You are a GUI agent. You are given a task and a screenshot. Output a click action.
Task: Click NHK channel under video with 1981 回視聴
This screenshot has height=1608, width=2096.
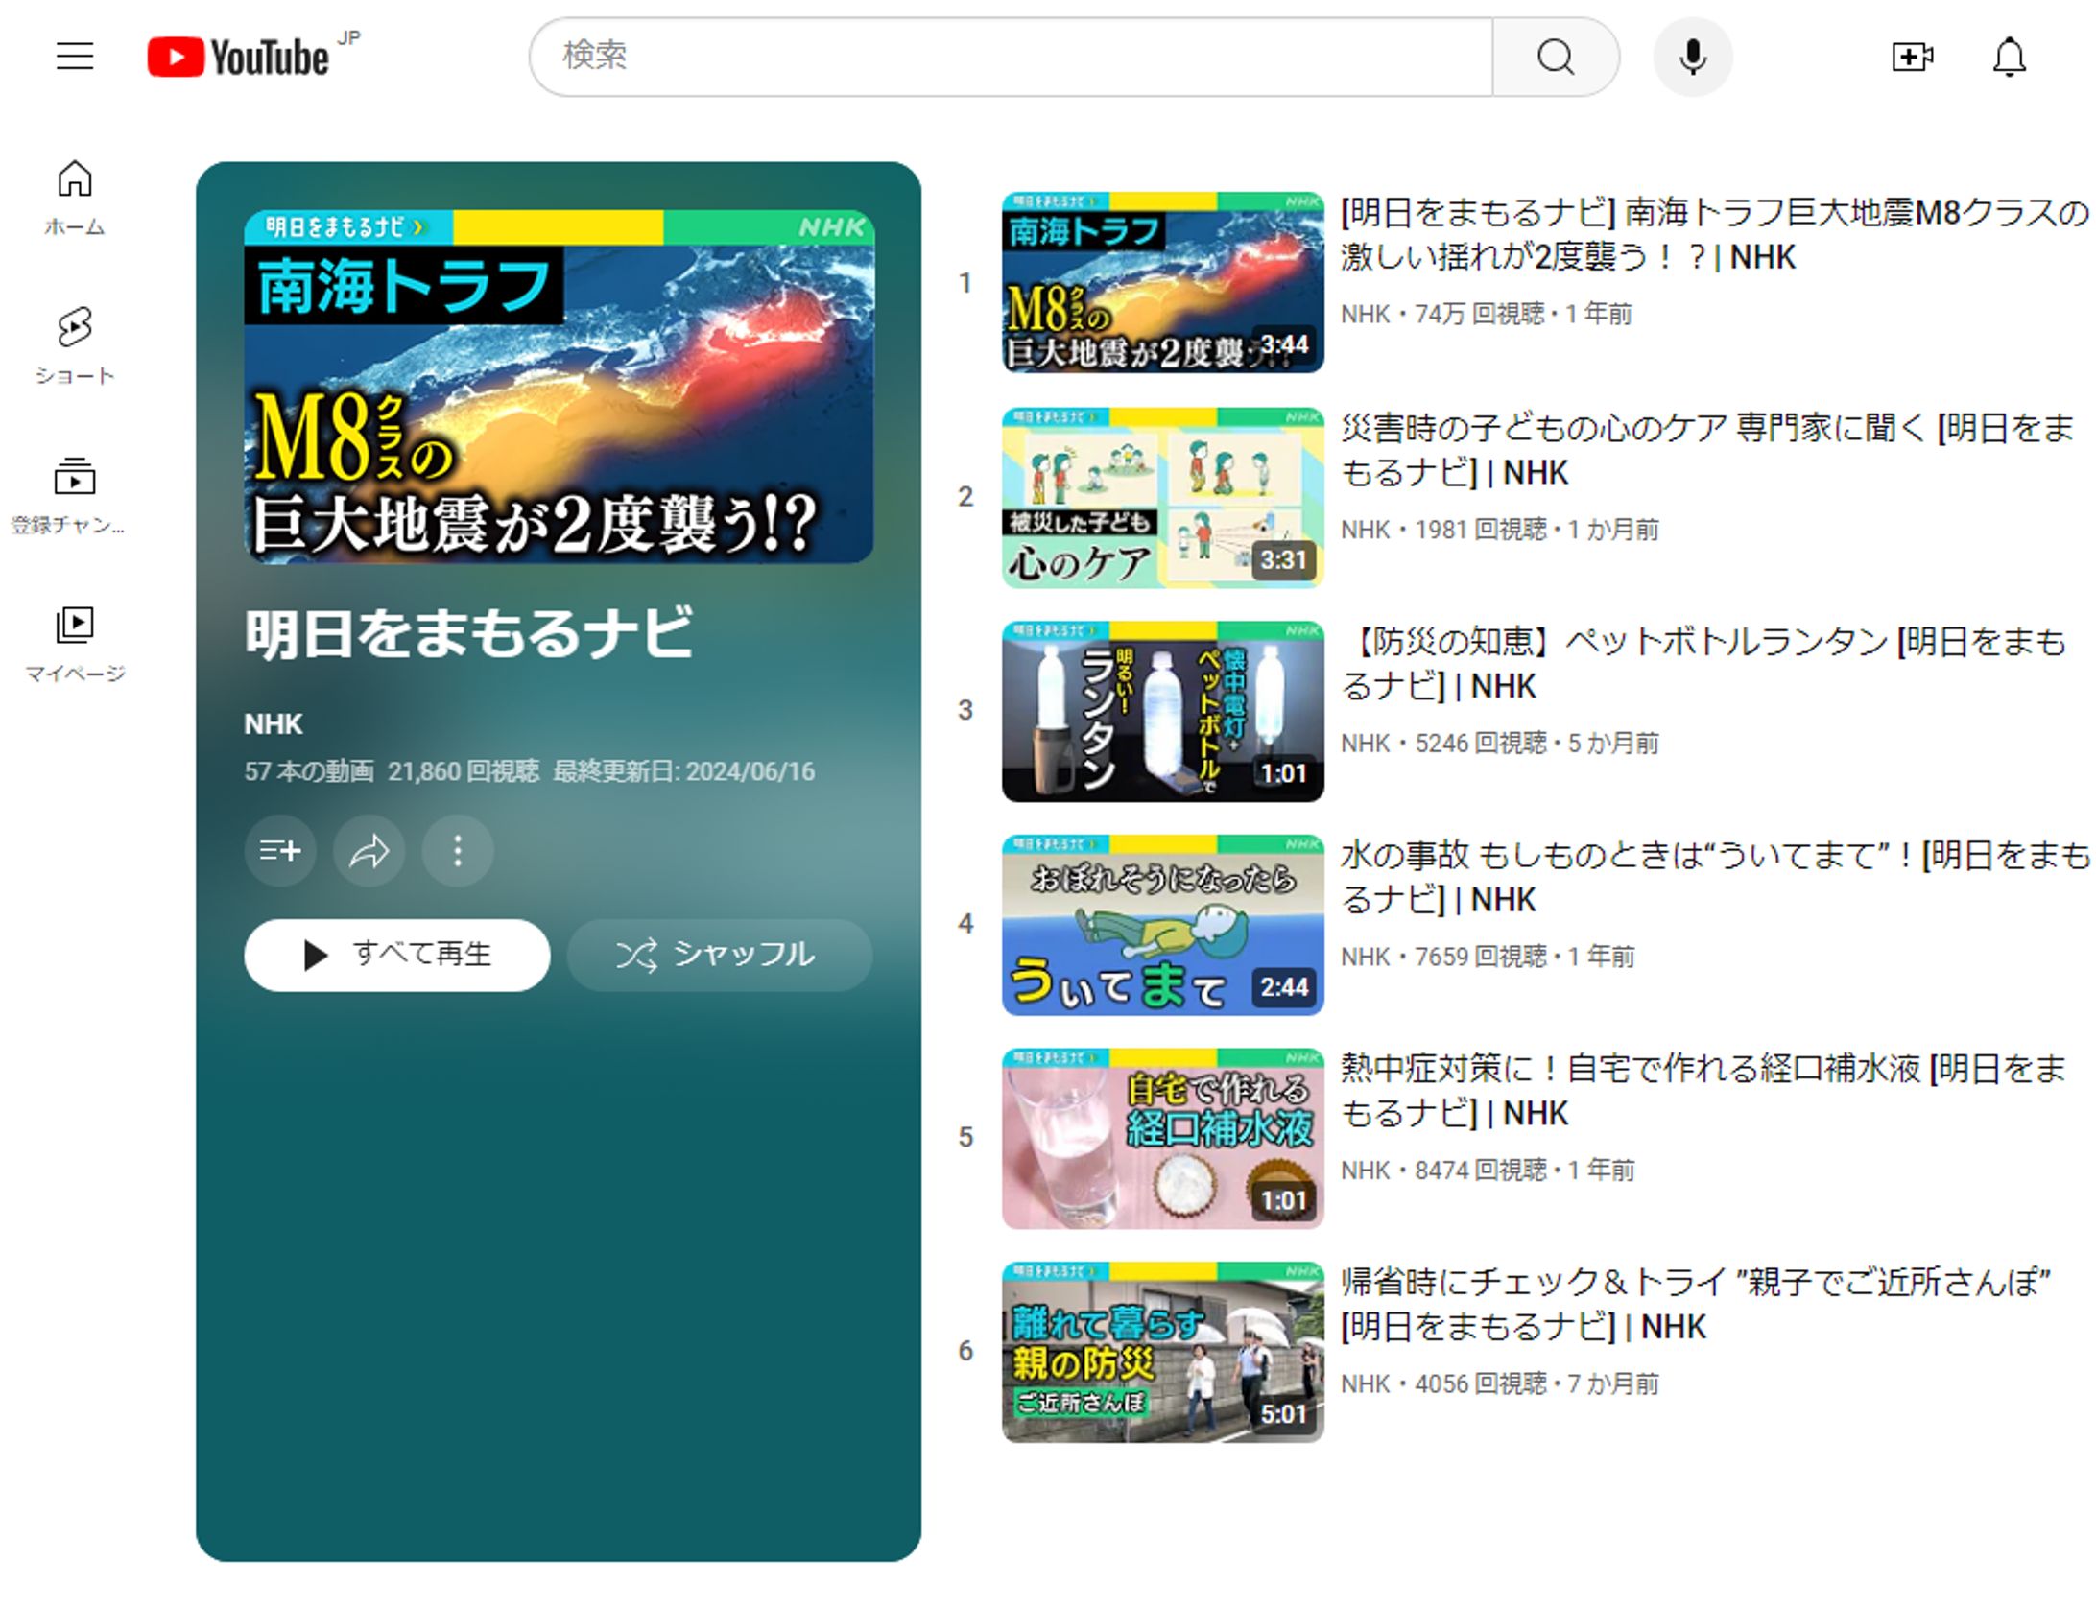(1365, 529)
